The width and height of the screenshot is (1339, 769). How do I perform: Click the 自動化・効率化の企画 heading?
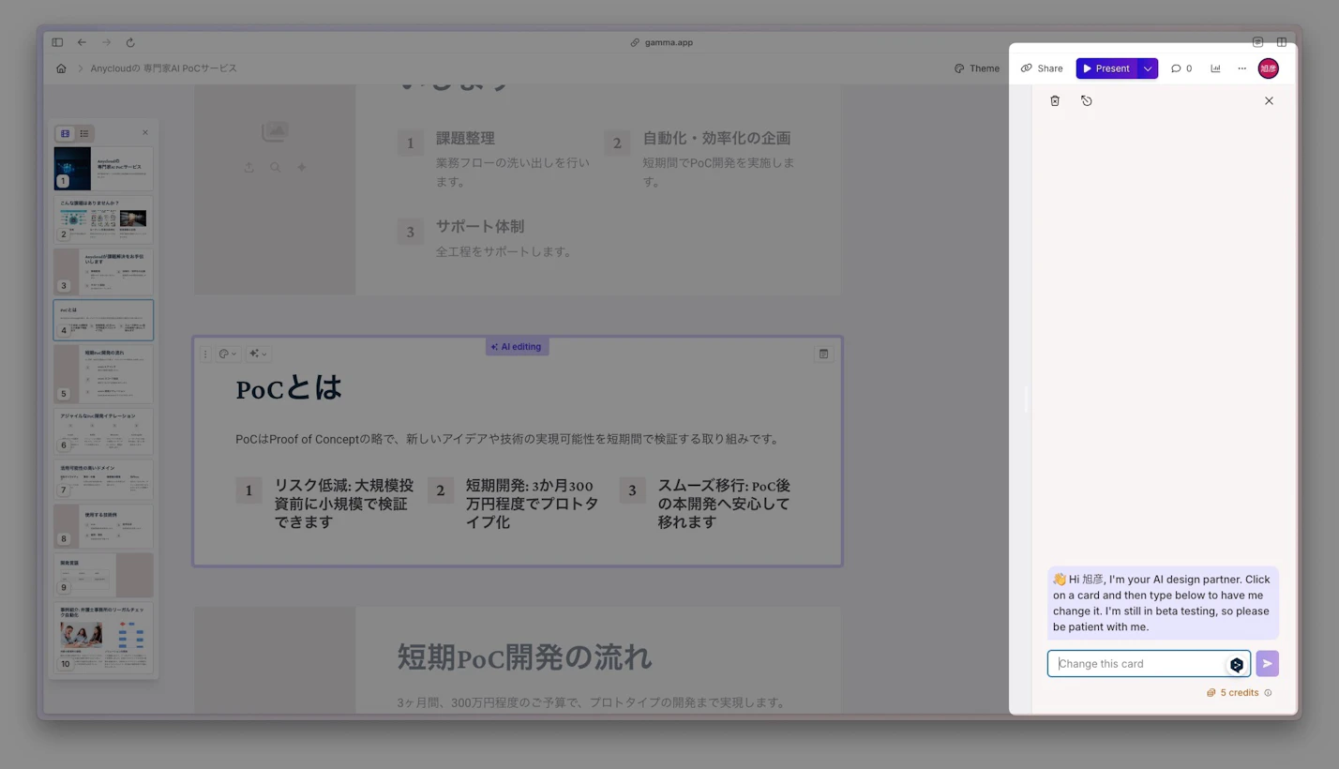pyautogui.click(x=716, y=138)
